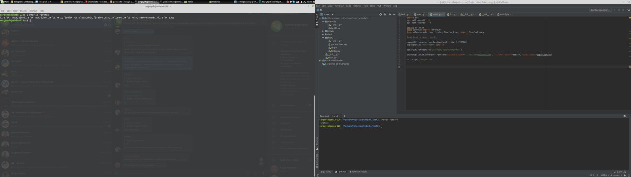Click the locate/scroll-from-source icon in the Project panel

380,14
